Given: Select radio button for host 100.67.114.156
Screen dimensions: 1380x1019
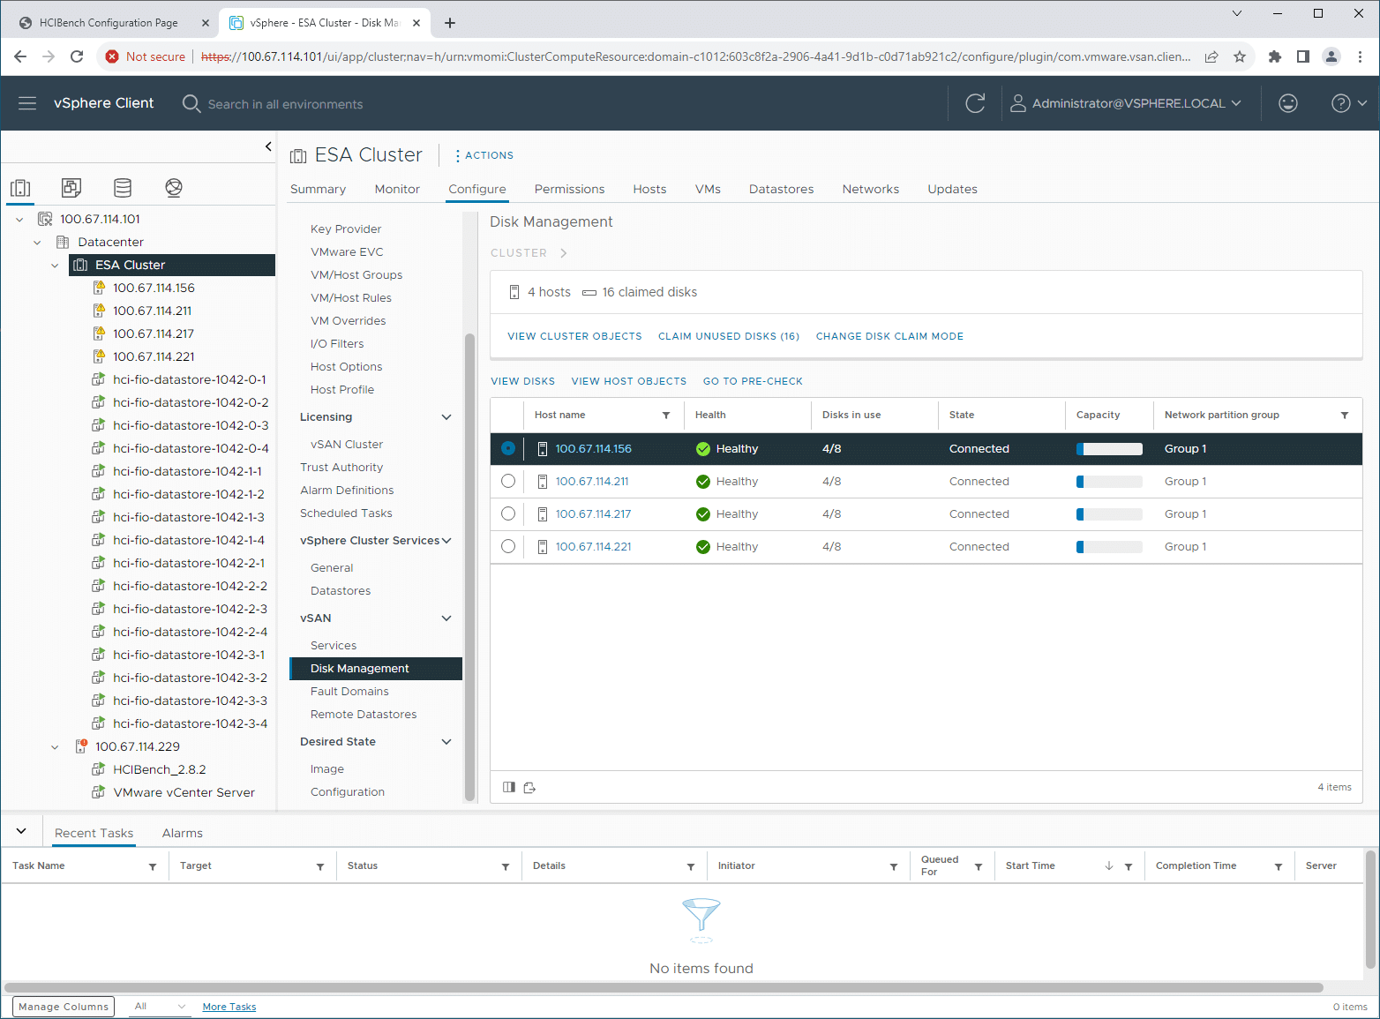Looking at the screenshot, I should pos(508,448).
